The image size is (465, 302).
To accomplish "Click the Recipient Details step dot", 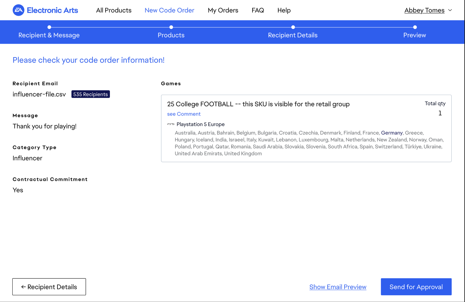I will click(x=293, y=27).
